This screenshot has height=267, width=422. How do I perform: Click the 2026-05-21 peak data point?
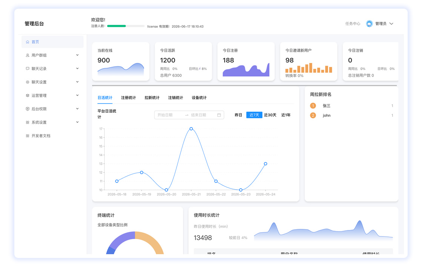pos(191,129)
